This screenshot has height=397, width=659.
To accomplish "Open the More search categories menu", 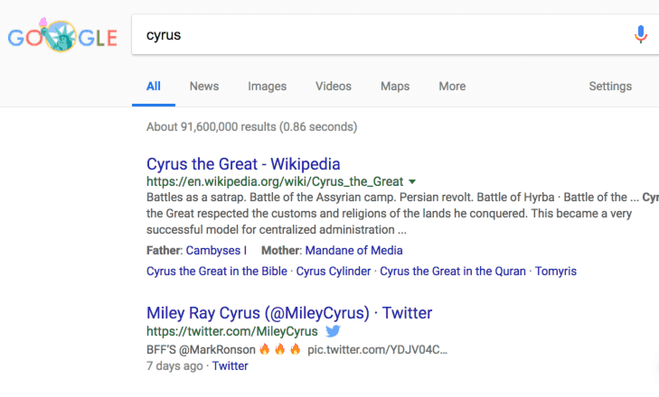I will tap(452, 86).
